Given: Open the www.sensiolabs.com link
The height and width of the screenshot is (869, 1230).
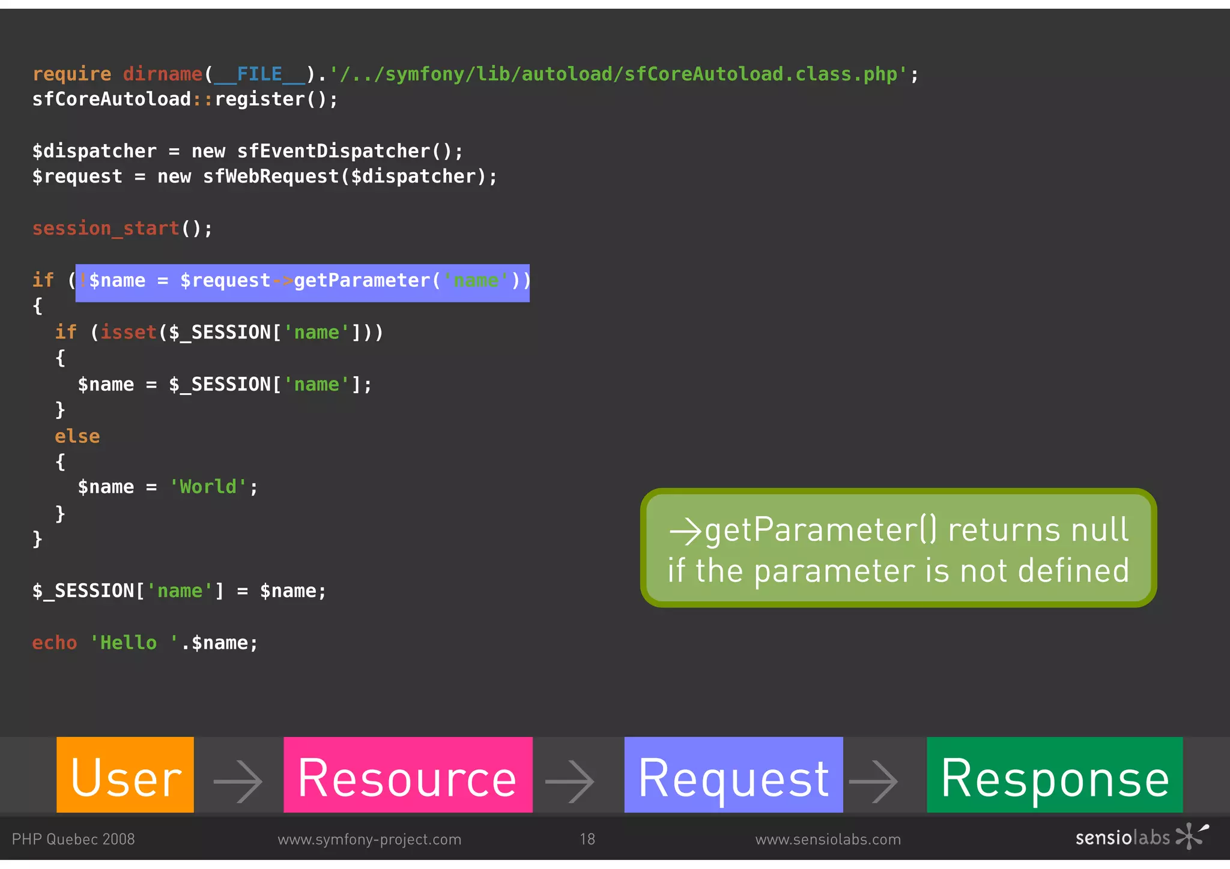Looking at the screenshot, I should [828, 839].
